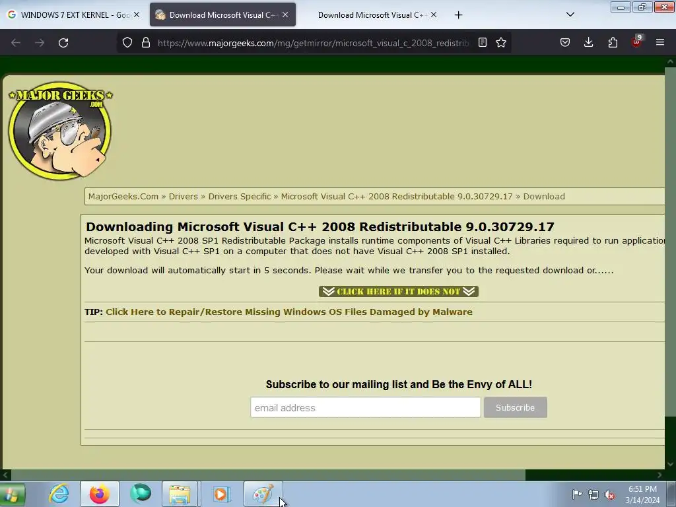Close the third Download Microsoft tab
This screenshot has width=676, height=507.
434,15
